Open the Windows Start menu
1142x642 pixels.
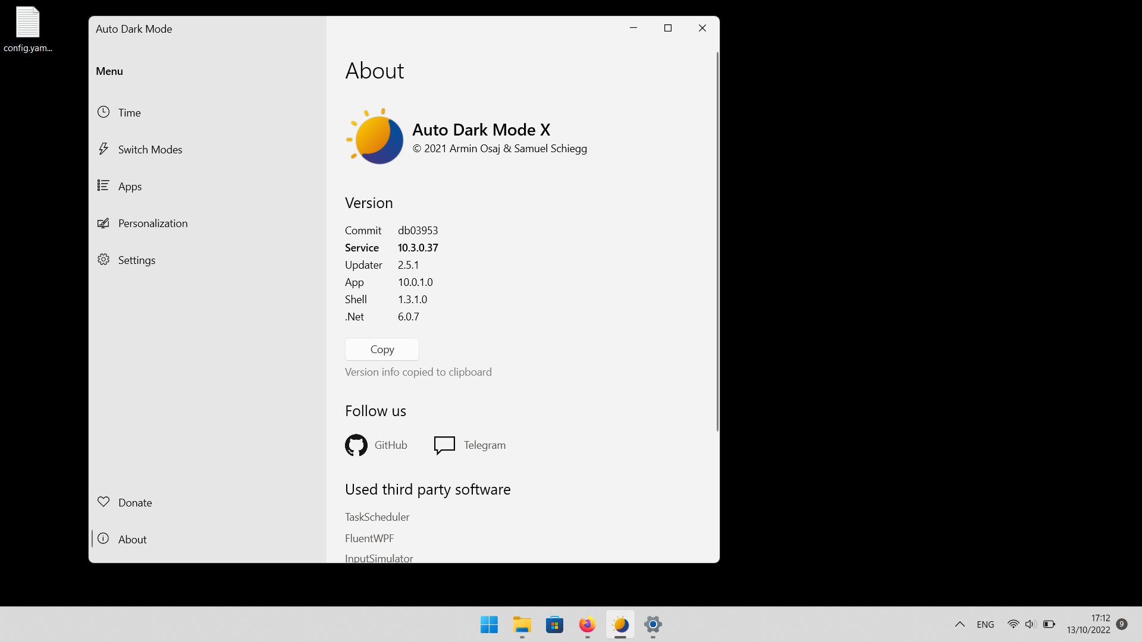point(489,624)
